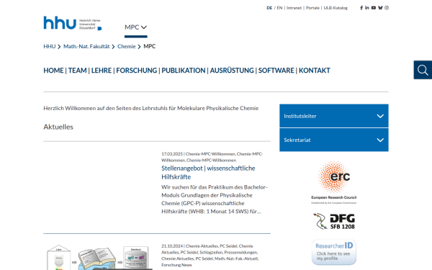Switch language to EN
This screenshot has width=432, height=270.
click(x=279, y=8)
